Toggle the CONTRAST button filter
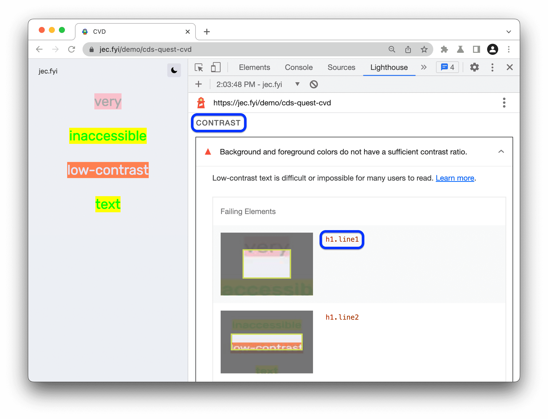548x419 pixels. point(219,123)
